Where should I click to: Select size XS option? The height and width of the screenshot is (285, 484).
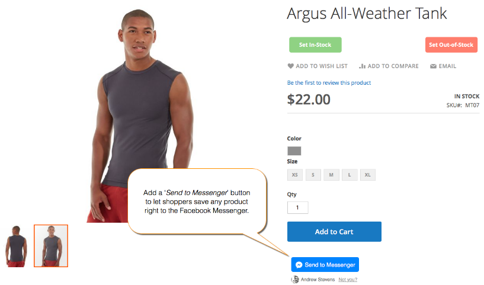295,175
